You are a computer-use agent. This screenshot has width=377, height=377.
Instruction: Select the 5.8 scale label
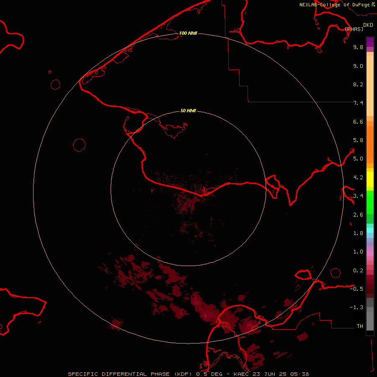(x=358, y=140)
